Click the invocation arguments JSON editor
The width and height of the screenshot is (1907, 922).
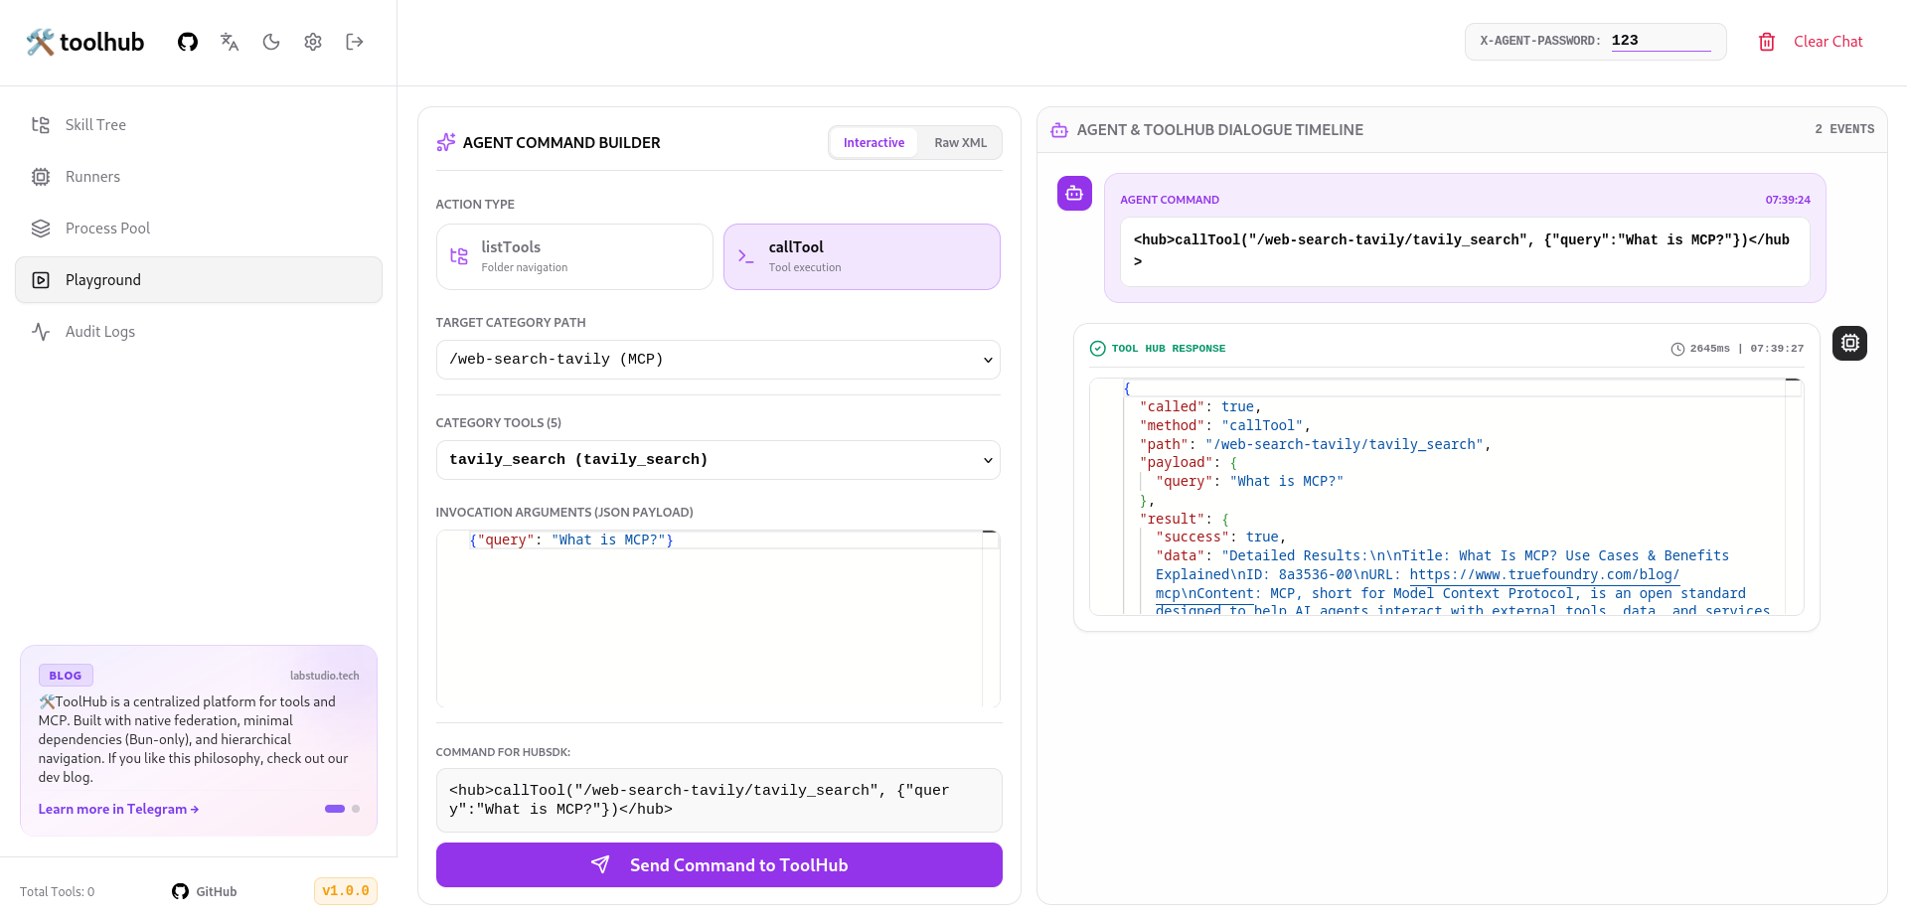pos(717,618)
